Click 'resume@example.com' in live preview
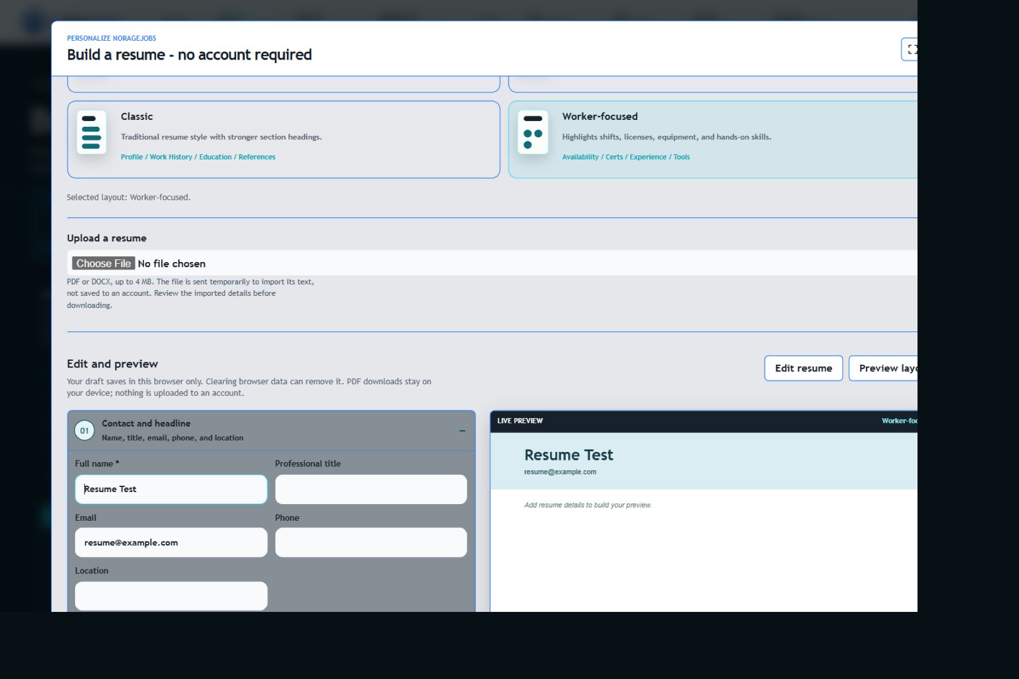This screenshot has height=679, width=1019. pos(560,472)
